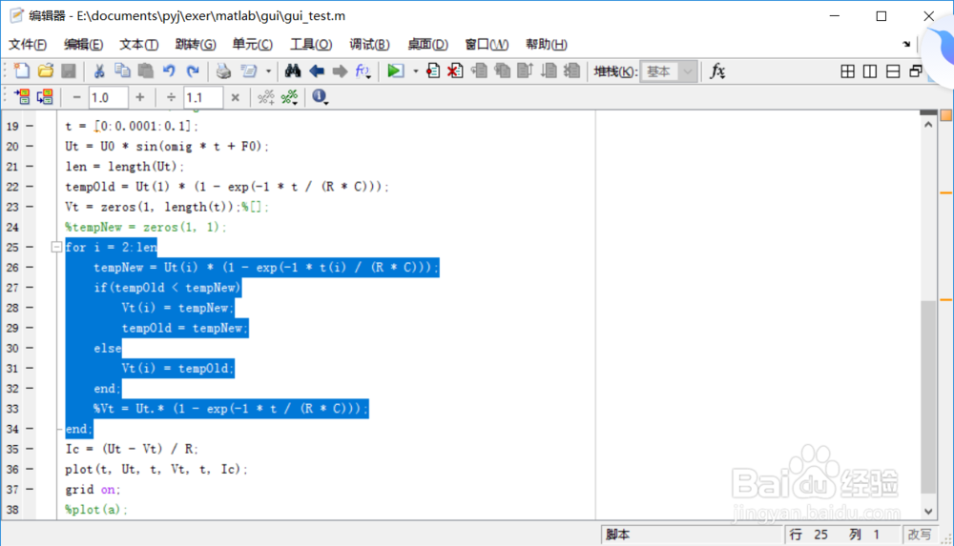Open the 窗口(W) menu
Viewport: 954px width, 546px height.
[x=487, y=45]
